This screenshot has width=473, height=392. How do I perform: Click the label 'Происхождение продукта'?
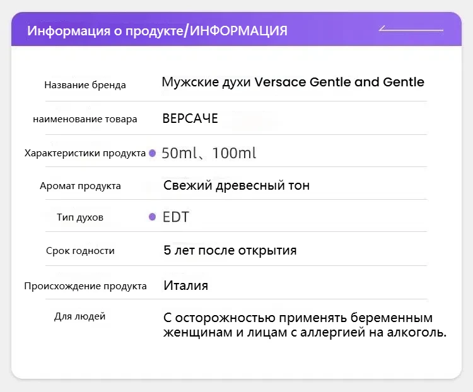click(x=85, y=286)
